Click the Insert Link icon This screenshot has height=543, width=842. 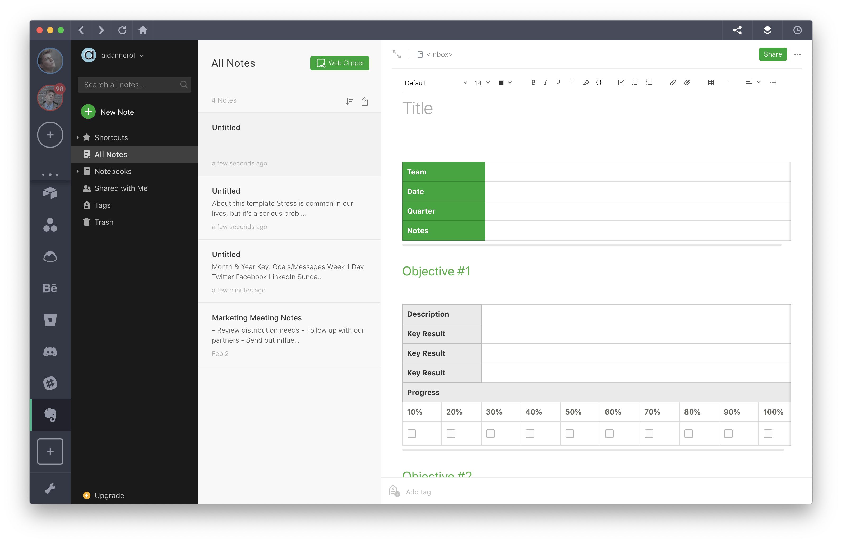pyautogui.click(x=673, y=82)
